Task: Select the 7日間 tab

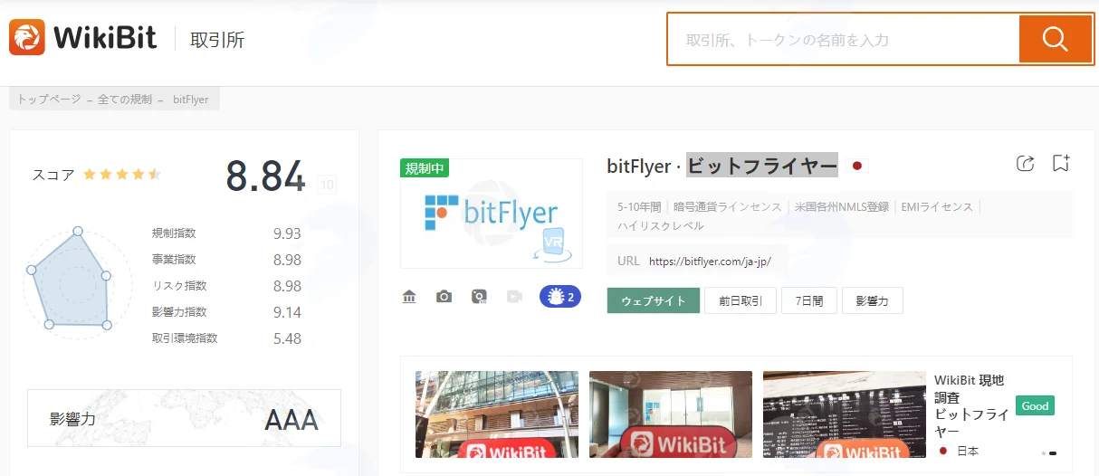Action: coord(809,300)
